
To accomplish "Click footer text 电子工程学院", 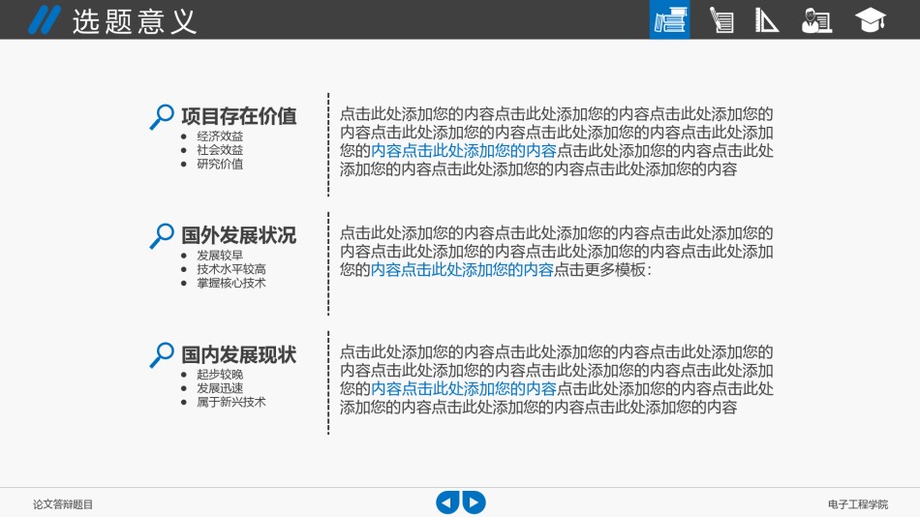I will click(858, 504).
